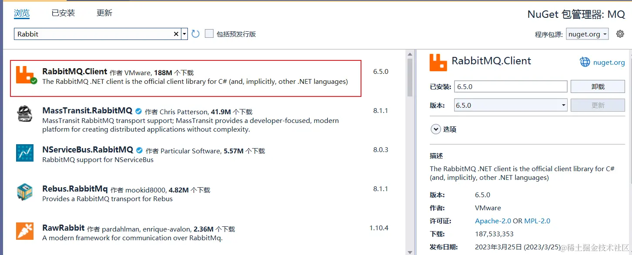Open the MPL-2.0 license link

(x=537, y=221)
